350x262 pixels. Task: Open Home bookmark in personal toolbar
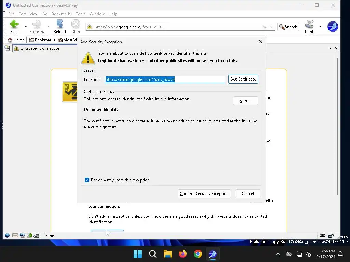click(16, 40)
